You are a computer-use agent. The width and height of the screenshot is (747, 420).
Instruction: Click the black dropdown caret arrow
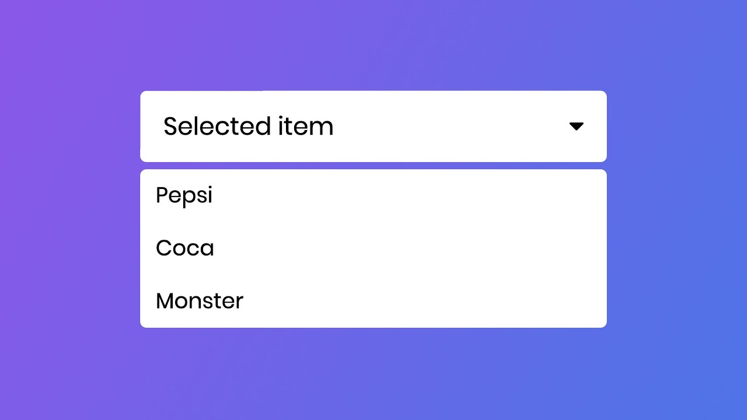pos(576,127)
